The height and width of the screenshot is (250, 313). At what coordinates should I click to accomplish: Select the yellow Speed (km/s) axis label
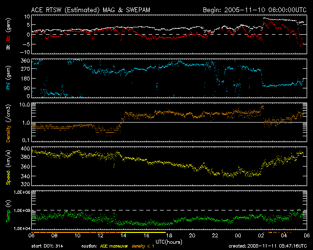[8, 167]
